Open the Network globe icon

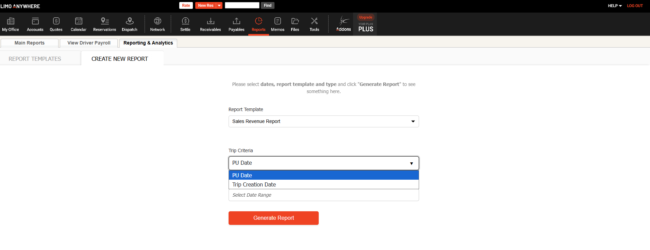(157, 21)
